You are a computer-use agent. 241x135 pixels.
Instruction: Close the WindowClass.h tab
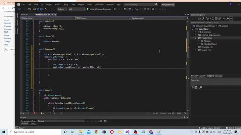(55, 15)
